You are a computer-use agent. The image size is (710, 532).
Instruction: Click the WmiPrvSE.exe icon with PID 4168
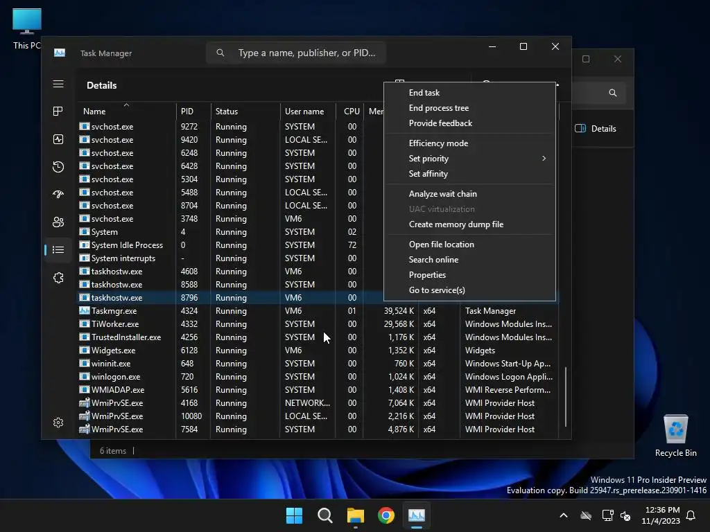84,402
